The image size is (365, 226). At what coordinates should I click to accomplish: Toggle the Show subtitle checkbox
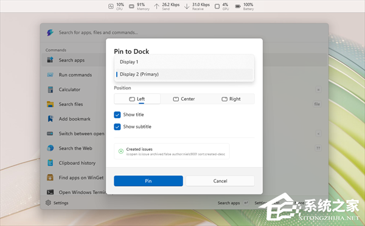pos(117,127)
